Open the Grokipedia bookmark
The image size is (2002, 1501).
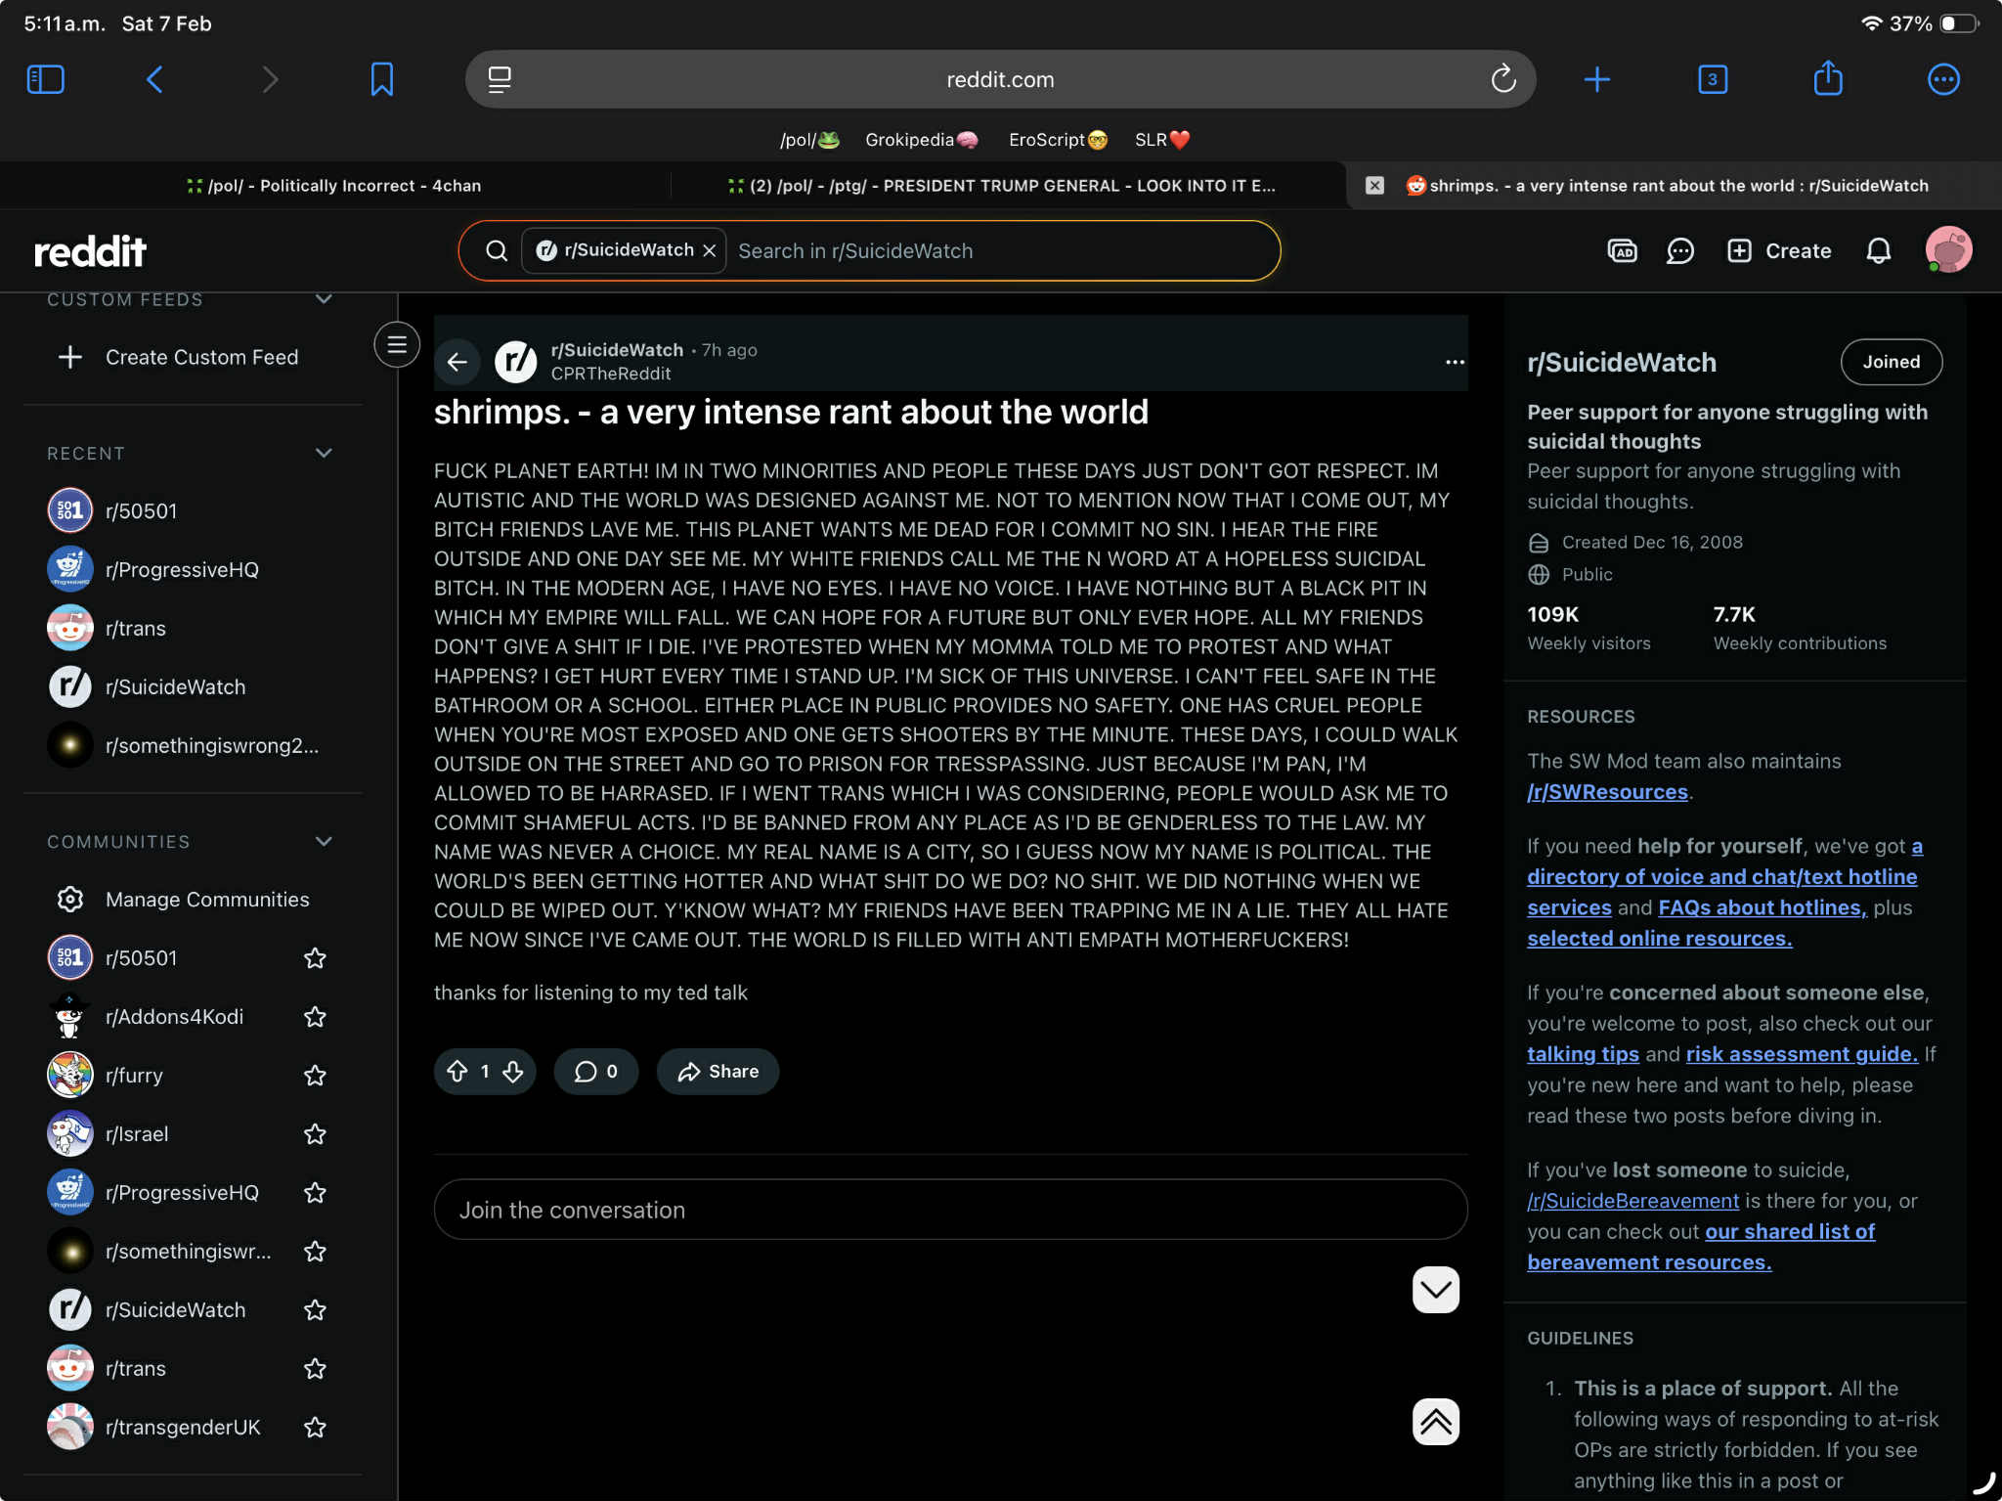click(920, 140)
